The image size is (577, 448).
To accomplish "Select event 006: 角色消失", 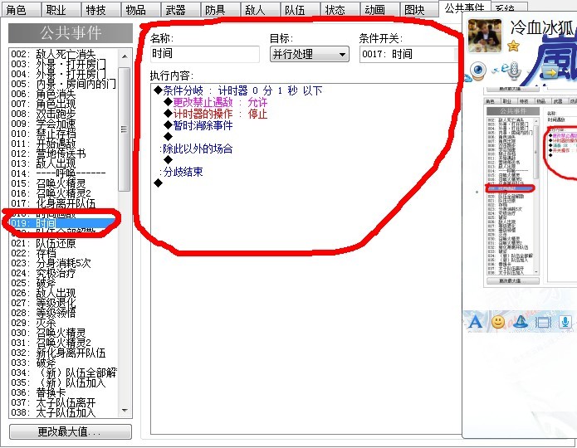I will pyautogui.click(x=64, y=94).
